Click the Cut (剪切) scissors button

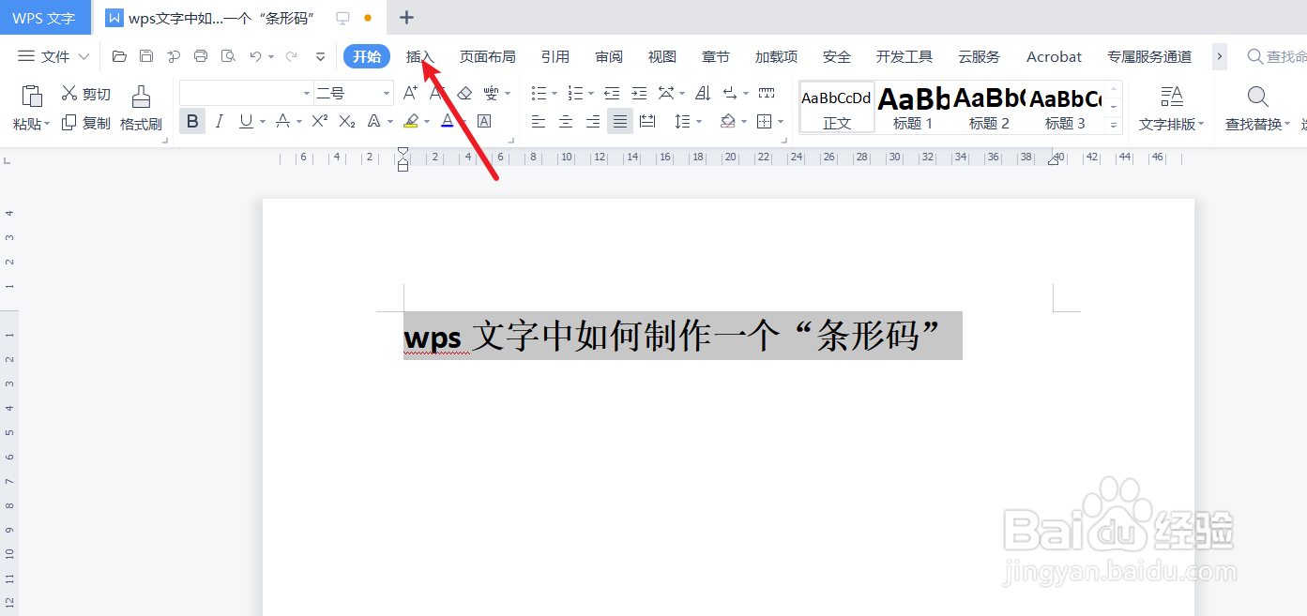(x=85, y=94)
